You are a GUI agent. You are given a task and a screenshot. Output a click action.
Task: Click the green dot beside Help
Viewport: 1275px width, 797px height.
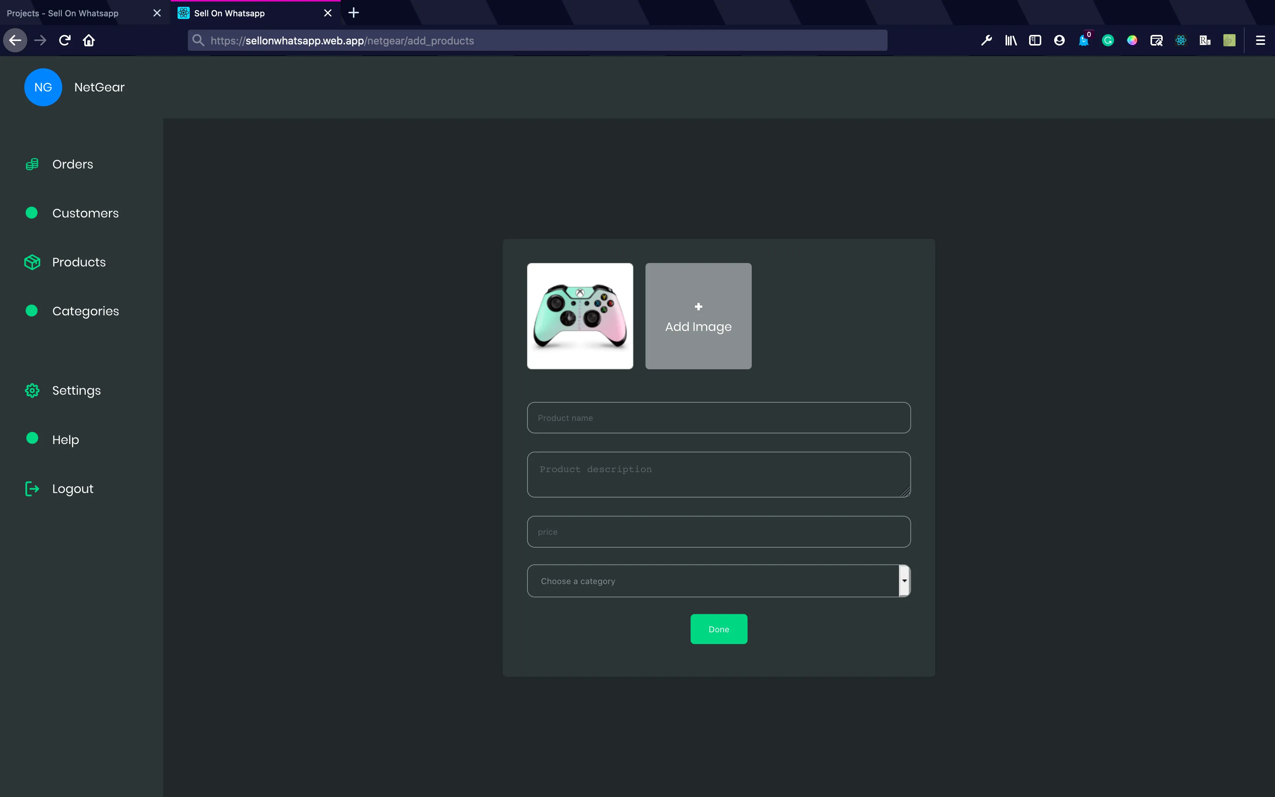32,438
